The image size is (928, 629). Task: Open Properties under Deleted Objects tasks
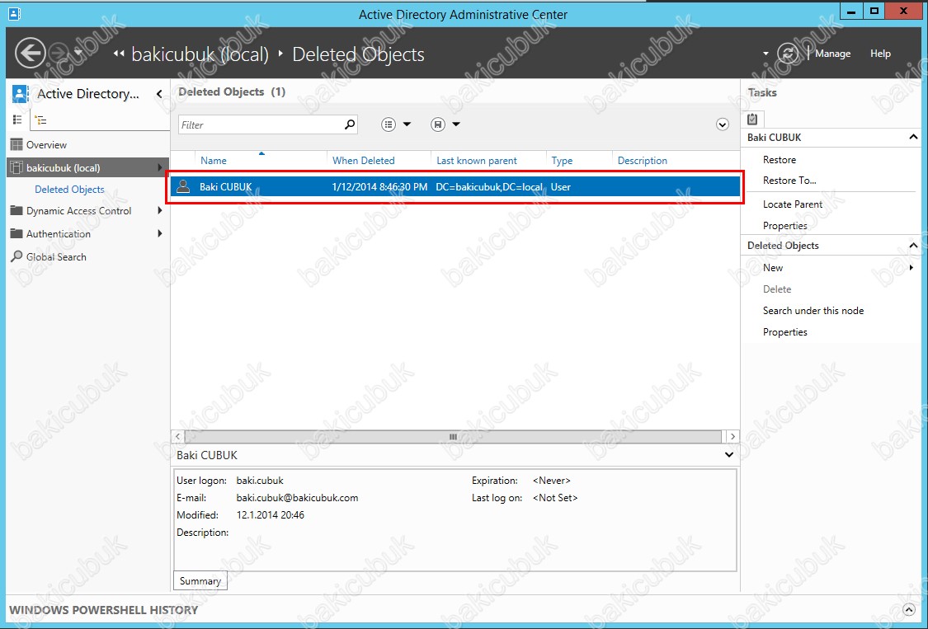[784, 332]
